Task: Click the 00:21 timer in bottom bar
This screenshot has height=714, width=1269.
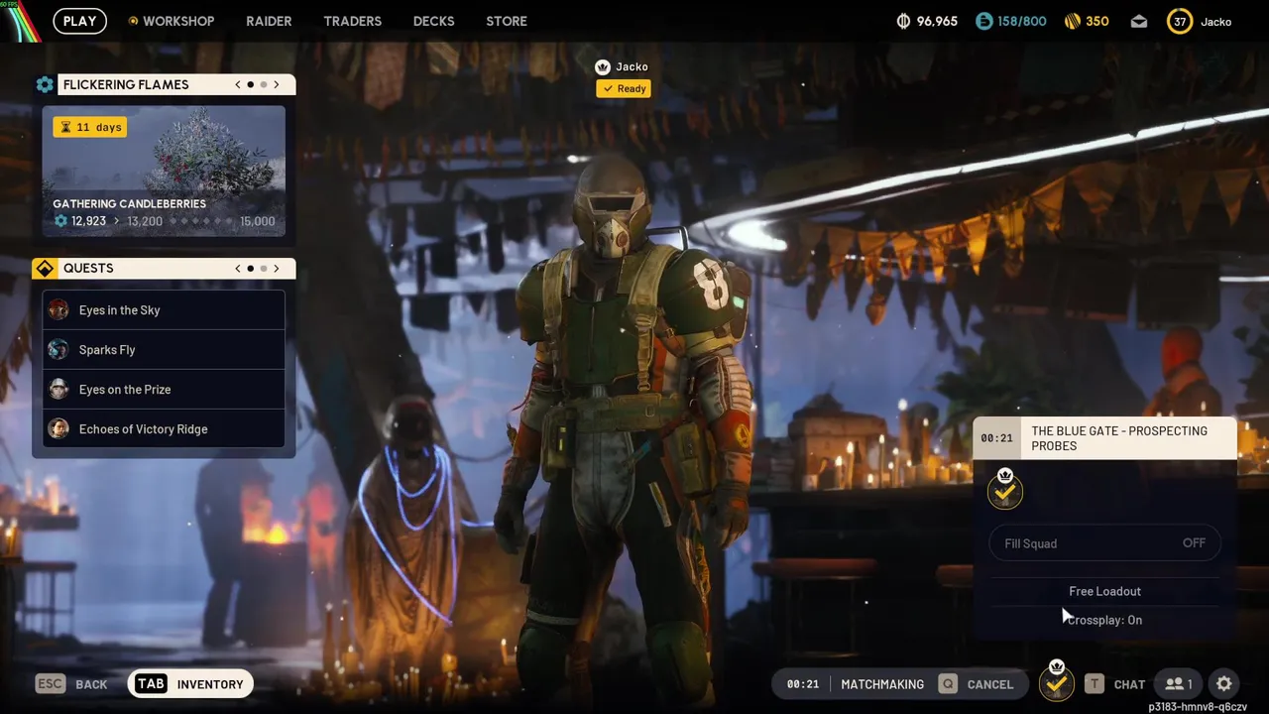Action: (x=802, y=684)
